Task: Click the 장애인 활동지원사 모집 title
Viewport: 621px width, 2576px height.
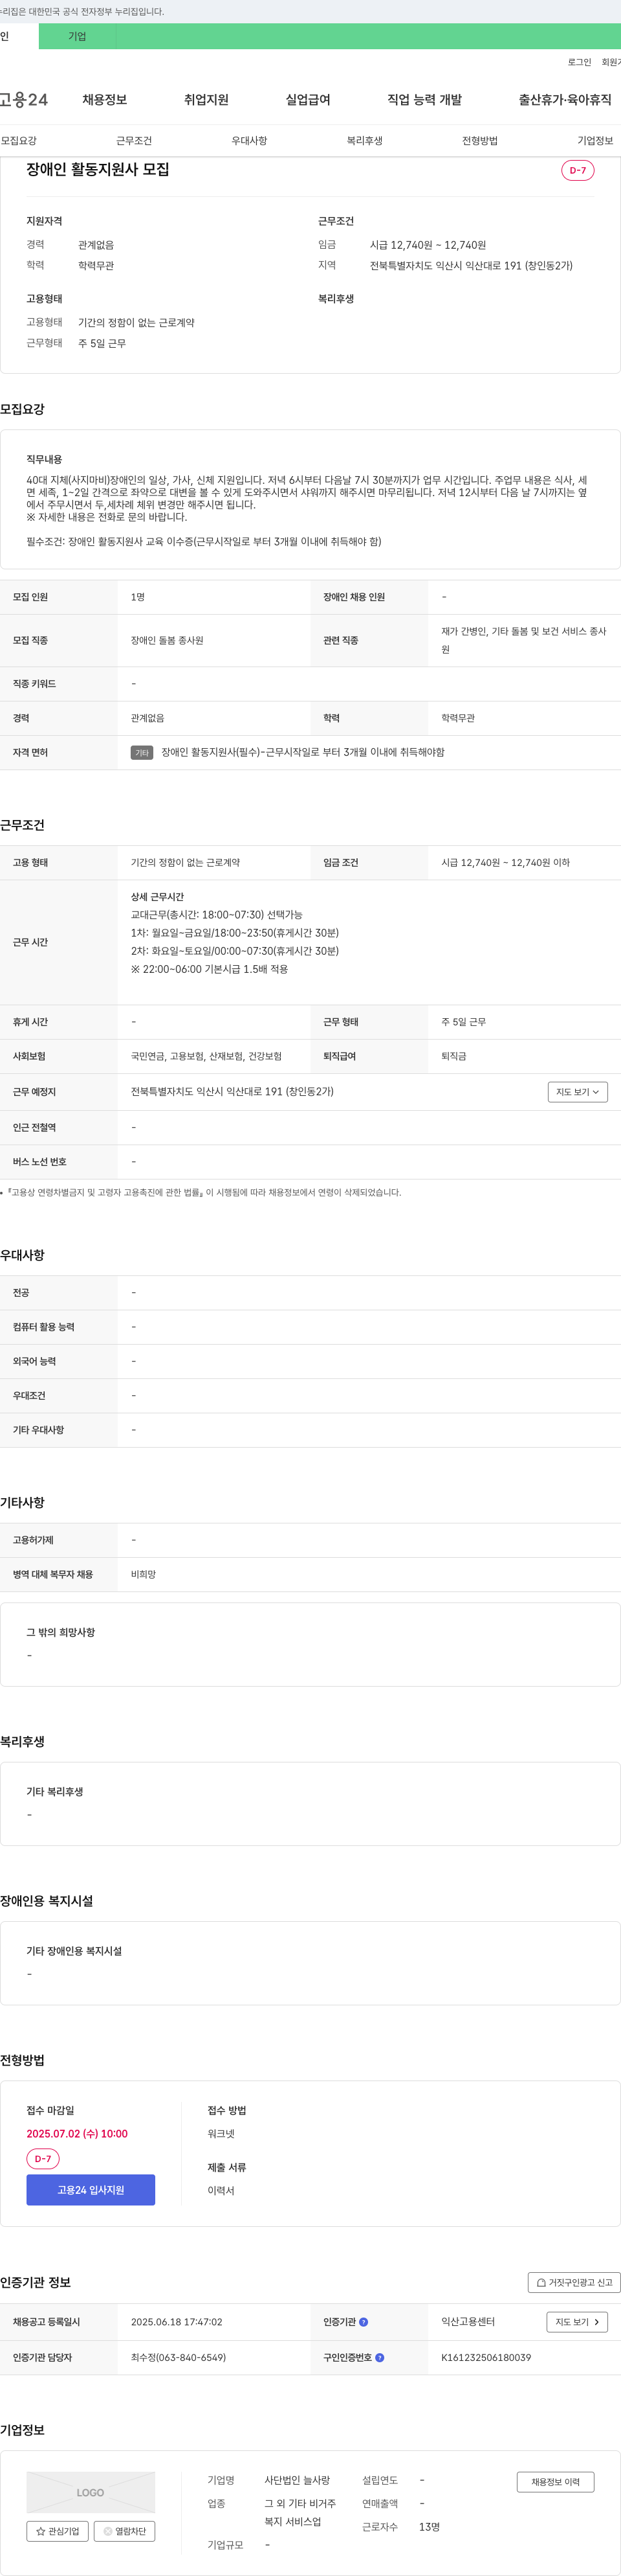Action: click(x=98, y=170)
